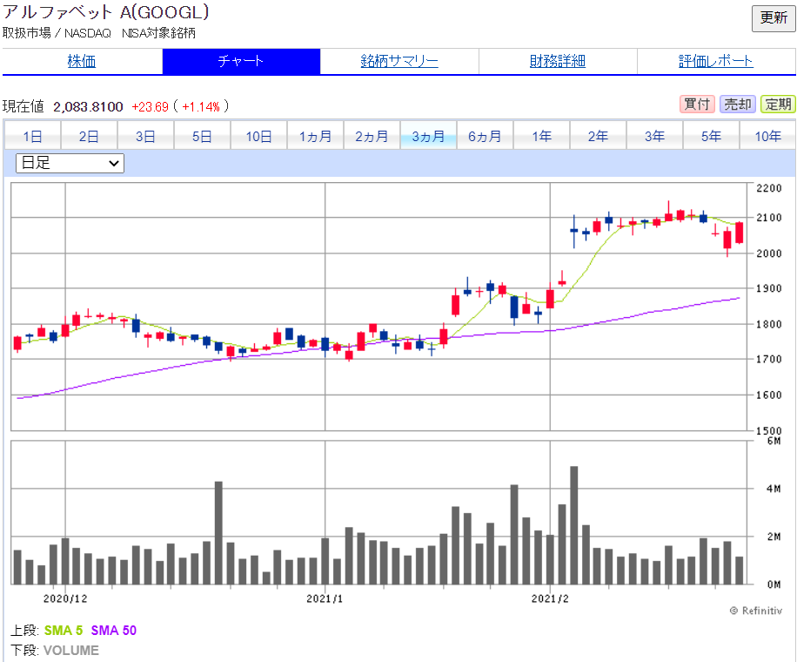This screenshot has width=797, height=662.
Task: Click the SMA 50 legend label
Action: 113,631
